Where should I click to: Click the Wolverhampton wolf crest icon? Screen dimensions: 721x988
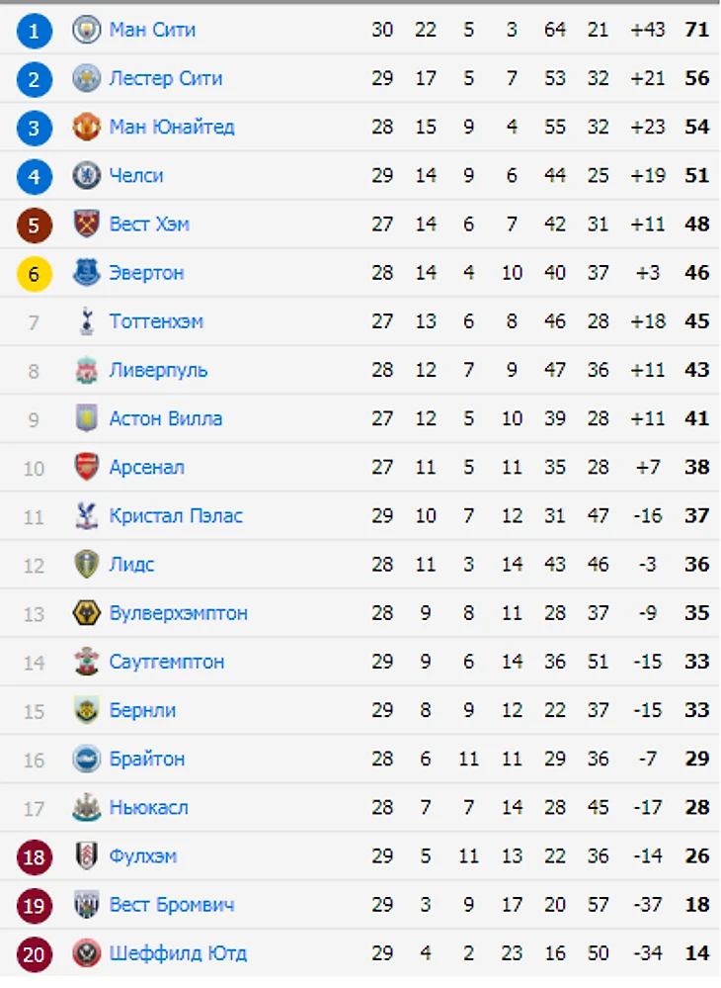point(87,612)
